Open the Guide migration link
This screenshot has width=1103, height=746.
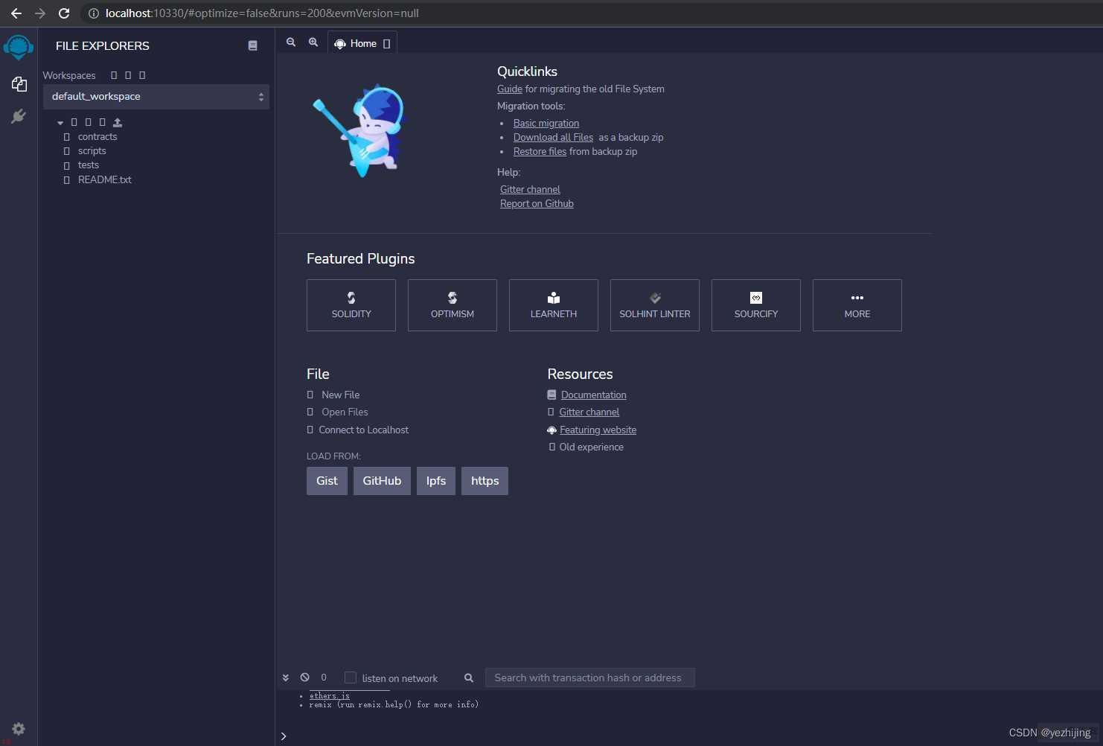(x=510, y=89)
